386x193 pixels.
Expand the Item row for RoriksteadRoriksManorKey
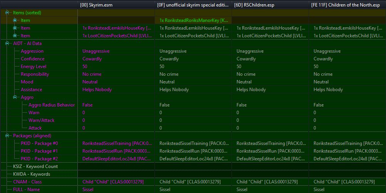[x=15, y=20]
